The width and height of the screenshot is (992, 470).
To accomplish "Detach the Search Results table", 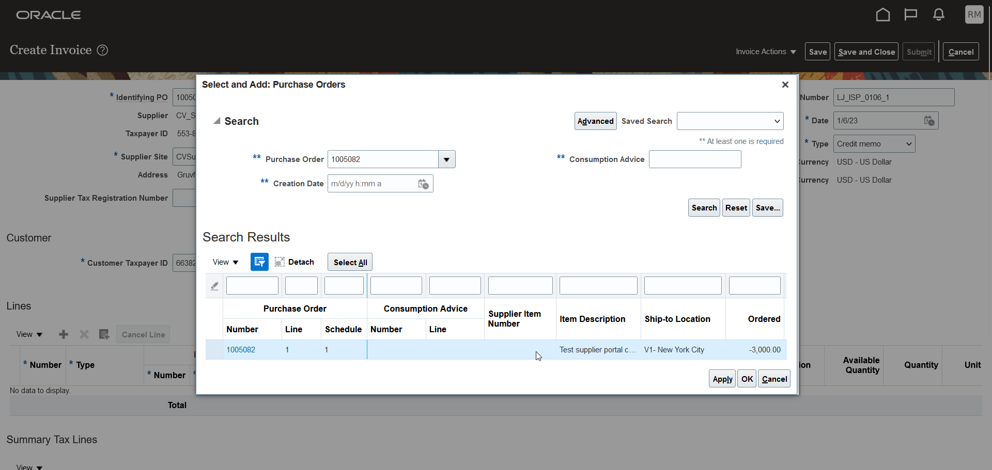I will [295, 262].
